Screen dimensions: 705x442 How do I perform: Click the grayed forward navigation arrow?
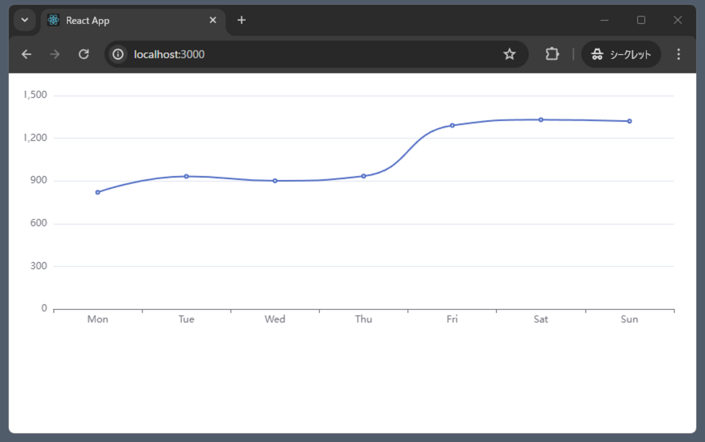[55, 54]
